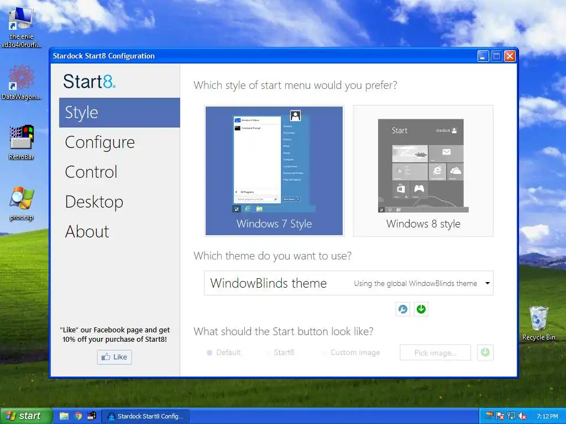566x424 pixels.
Task: Select the Windows 7 Style thumbnail
Action: [x=274, y=171]
